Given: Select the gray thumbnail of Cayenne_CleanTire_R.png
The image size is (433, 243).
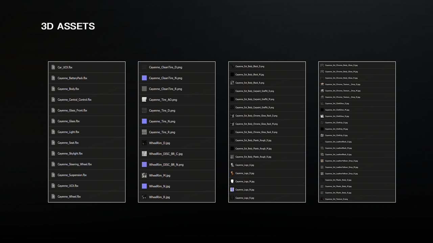Looking at the screenshot, I should pos(144,89).
